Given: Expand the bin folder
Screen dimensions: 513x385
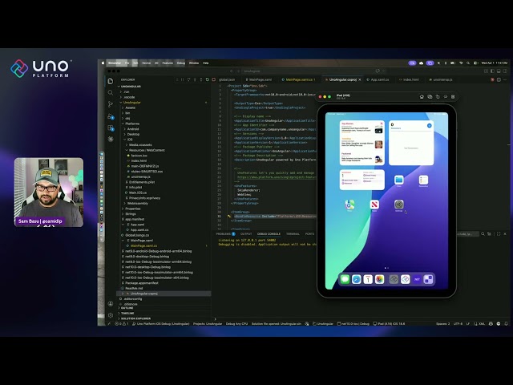Looking at the screenshot, I should click(x=127, y=113).
